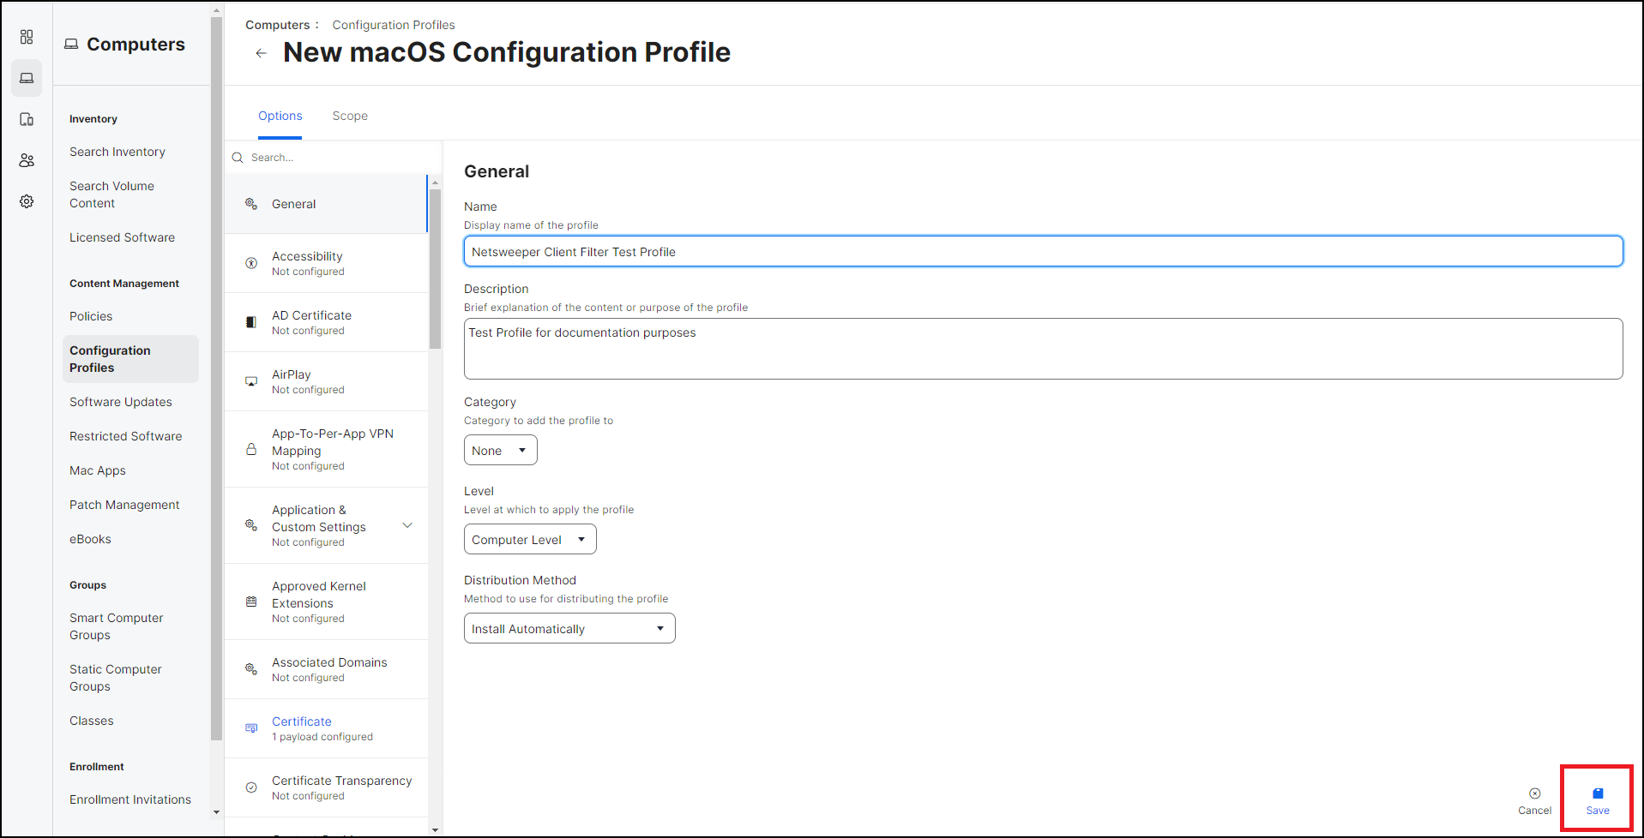The image size is (1644, 838).
Task: Open the Users section in the sidebar
Action: (x=27, y=160)
